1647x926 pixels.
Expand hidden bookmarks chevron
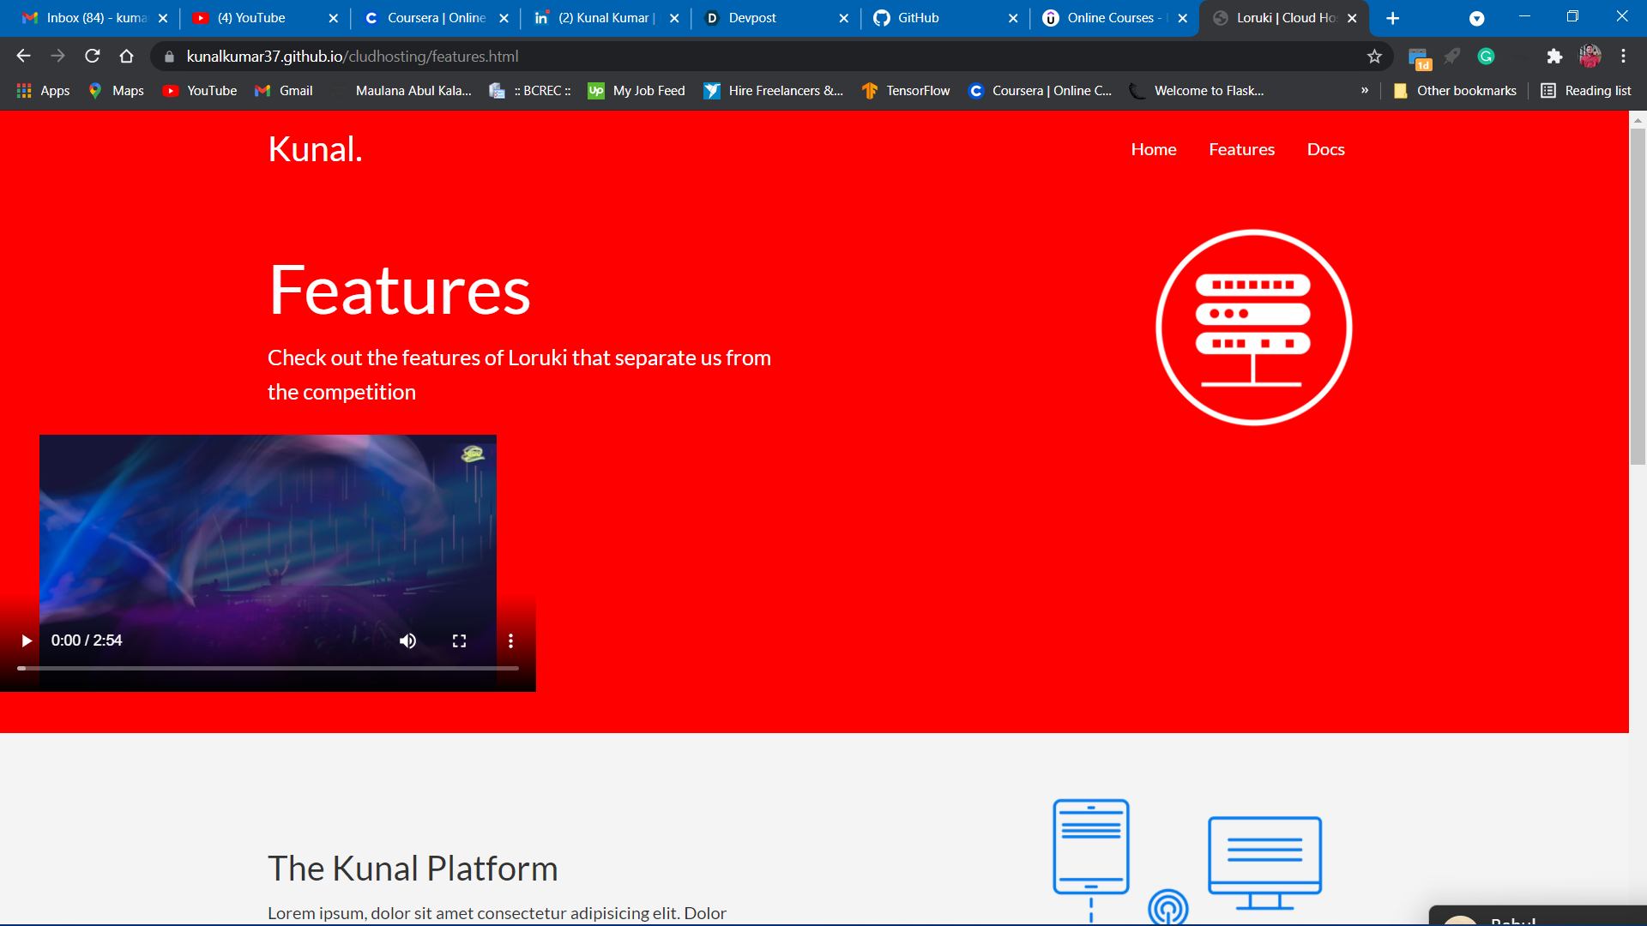click(1365, 90)
